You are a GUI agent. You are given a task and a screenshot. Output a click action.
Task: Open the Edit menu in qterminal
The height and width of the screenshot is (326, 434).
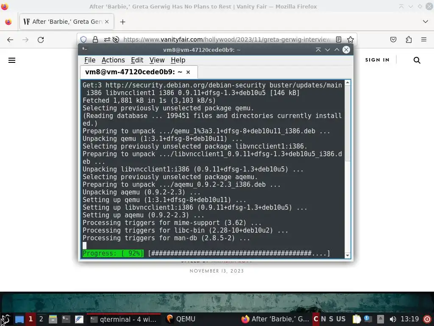point(137,60)
